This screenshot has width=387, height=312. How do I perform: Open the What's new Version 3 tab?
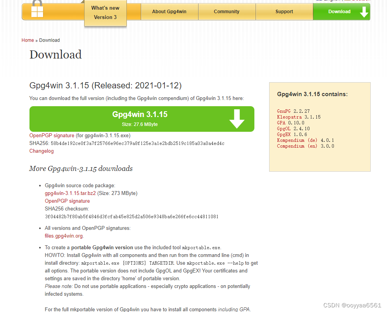tap(105, 13)
